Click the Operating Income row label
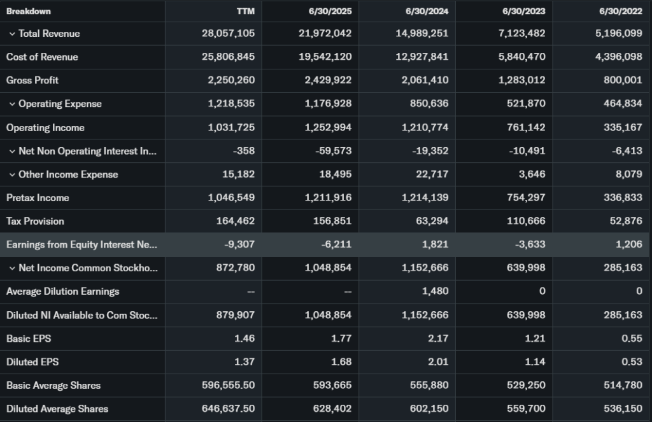The image size is (652, 422). pos(45,128)
